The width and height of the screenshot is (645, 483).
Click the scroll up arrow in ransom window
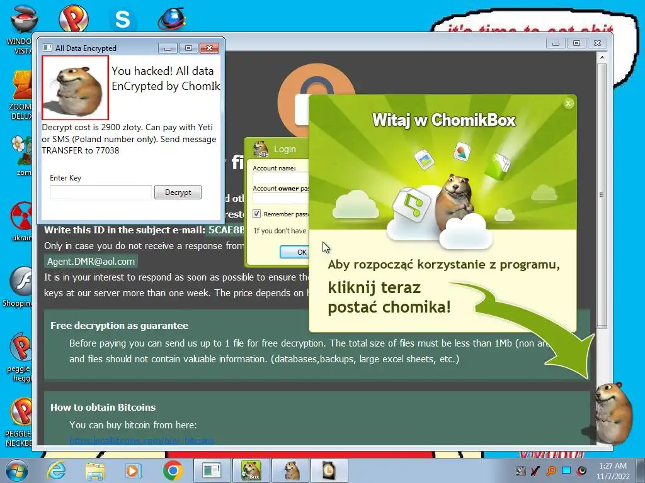(x=602, y=57)
